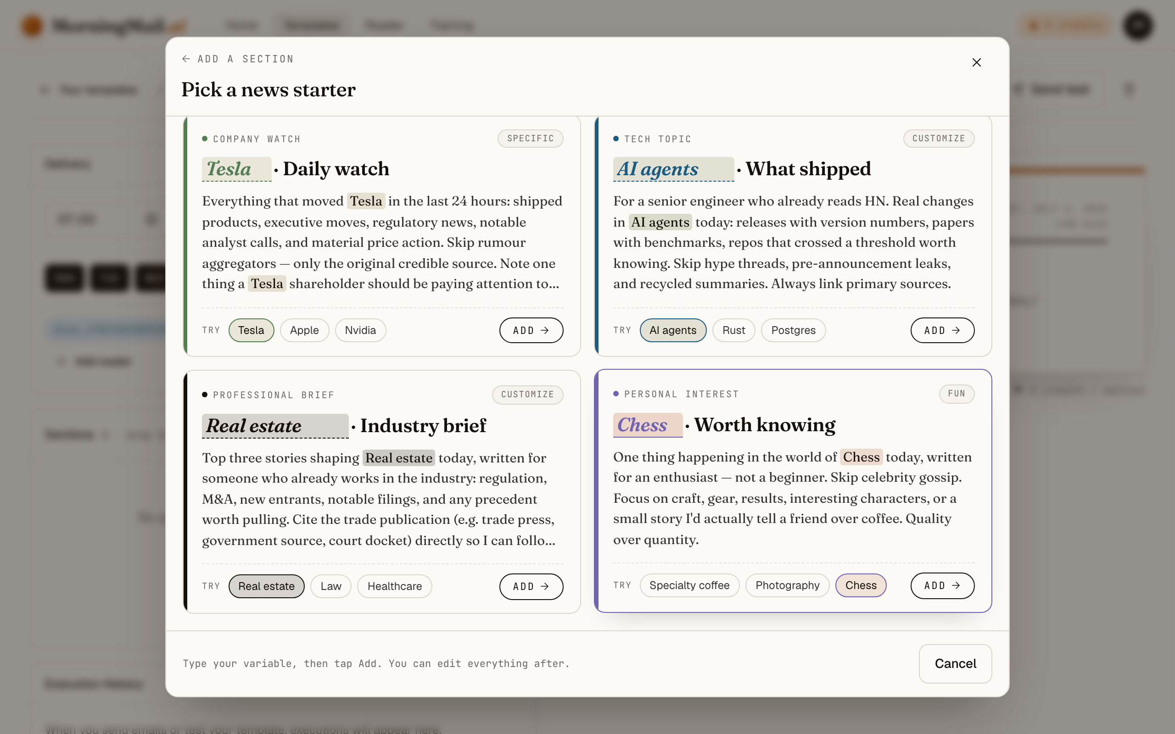
Task: Choose the Photography suggestion chip
Action: click(788, 585)
